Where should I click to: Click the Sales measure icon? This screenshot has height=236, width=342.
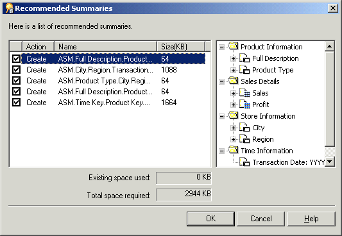pos(244,93)
